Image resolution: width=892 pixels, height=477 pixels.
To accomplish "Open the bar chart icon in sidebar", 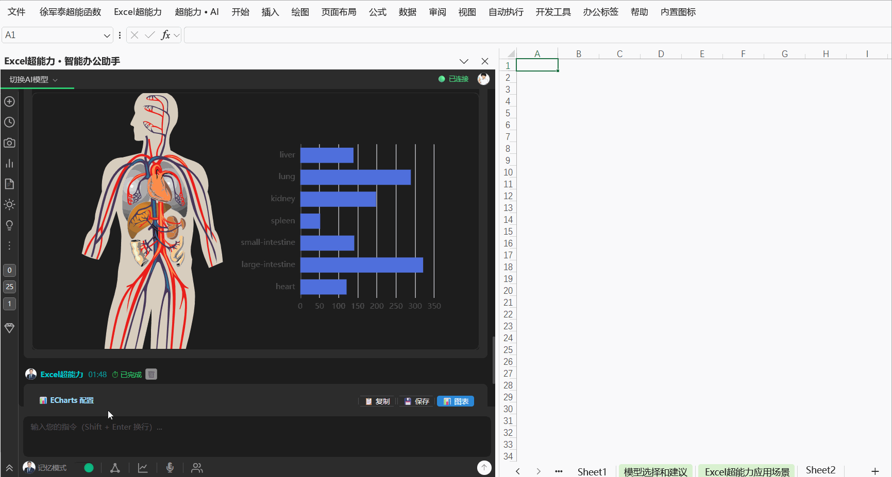I will pyautogui.click(x=9, y=163).
